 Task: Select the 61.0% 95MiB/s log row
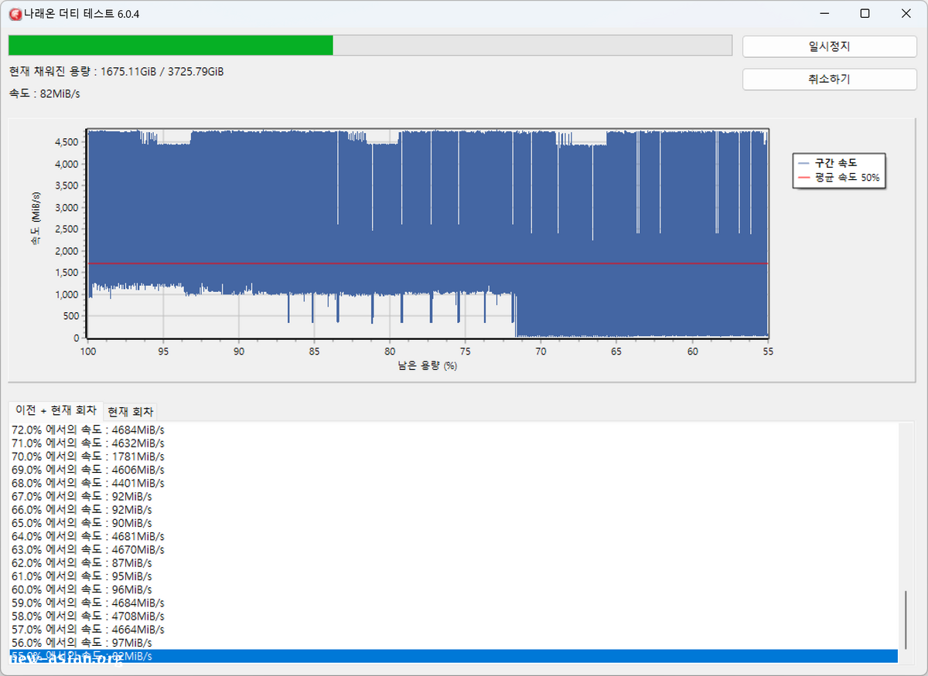tap(453, 576)
